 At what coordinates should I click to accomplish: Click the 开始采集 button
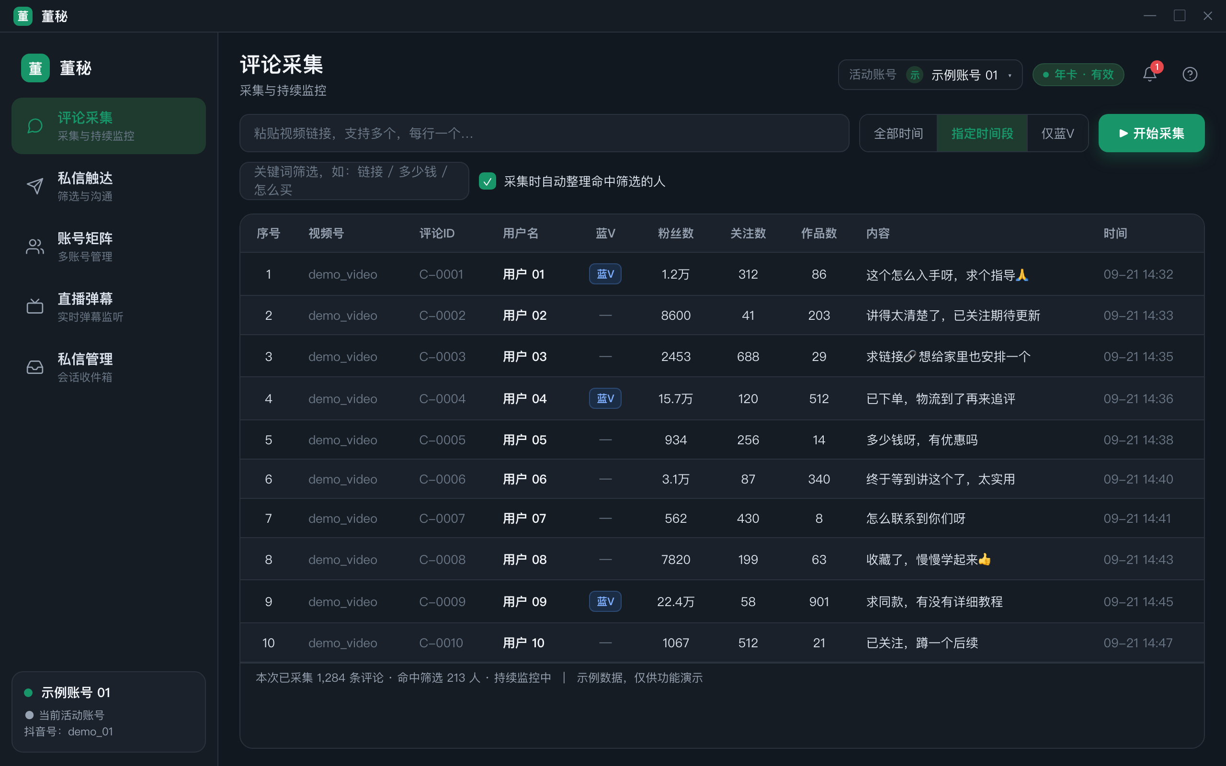1151,133
